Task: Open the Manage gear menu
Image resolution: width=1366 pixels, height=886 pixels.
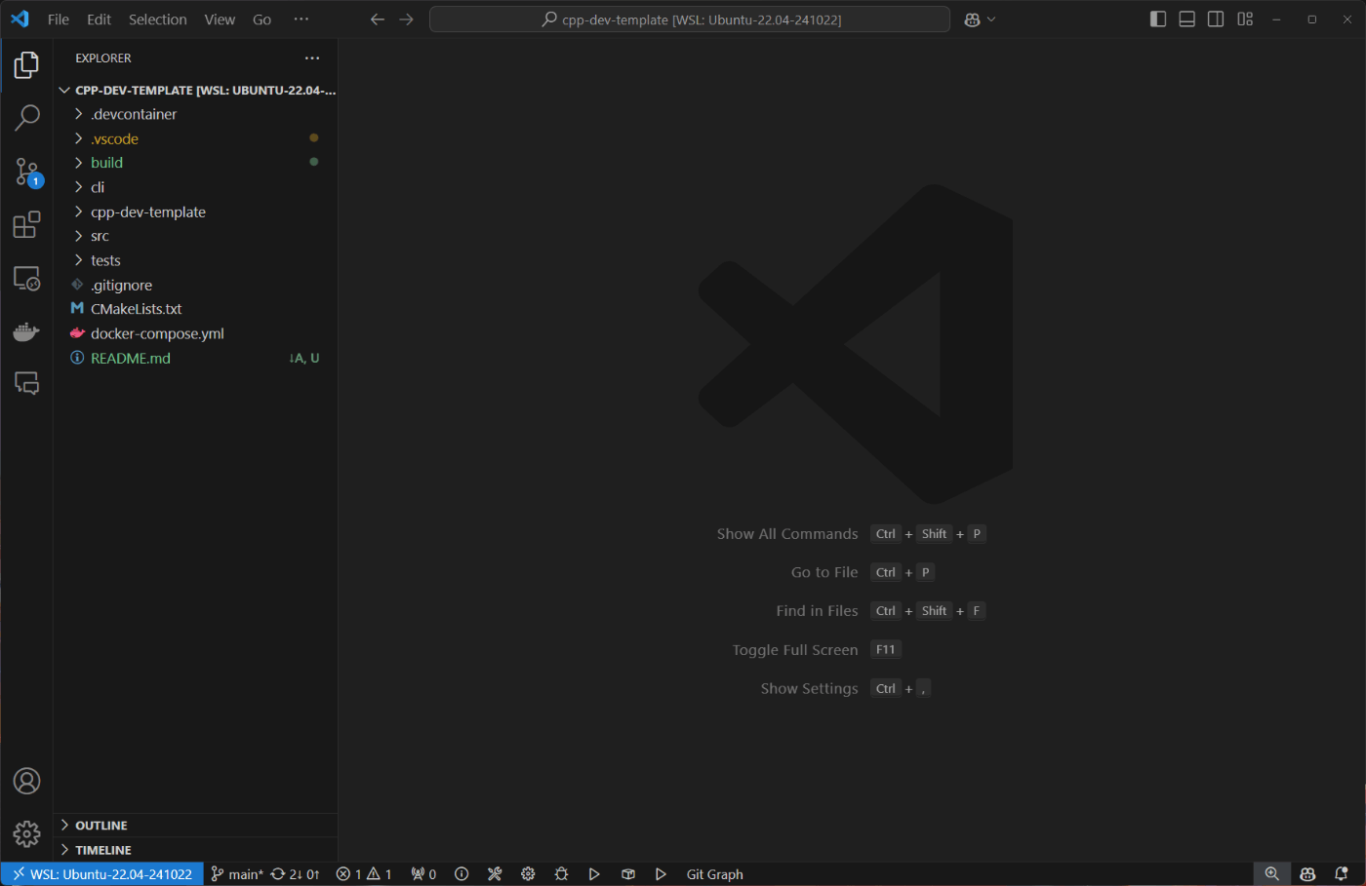Action: coord(26,834)
